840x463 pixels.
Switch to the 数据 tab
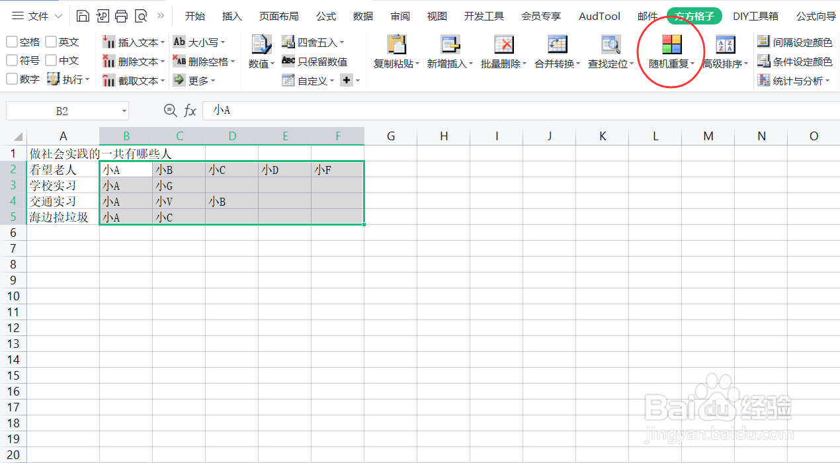[x=363, y=16]
